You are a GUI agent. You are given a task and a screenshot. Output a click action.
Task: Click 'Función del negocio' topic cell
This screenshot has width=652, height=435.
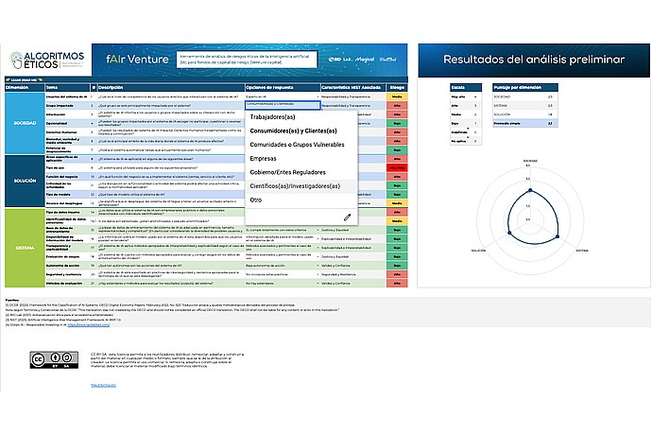(67, 177)
